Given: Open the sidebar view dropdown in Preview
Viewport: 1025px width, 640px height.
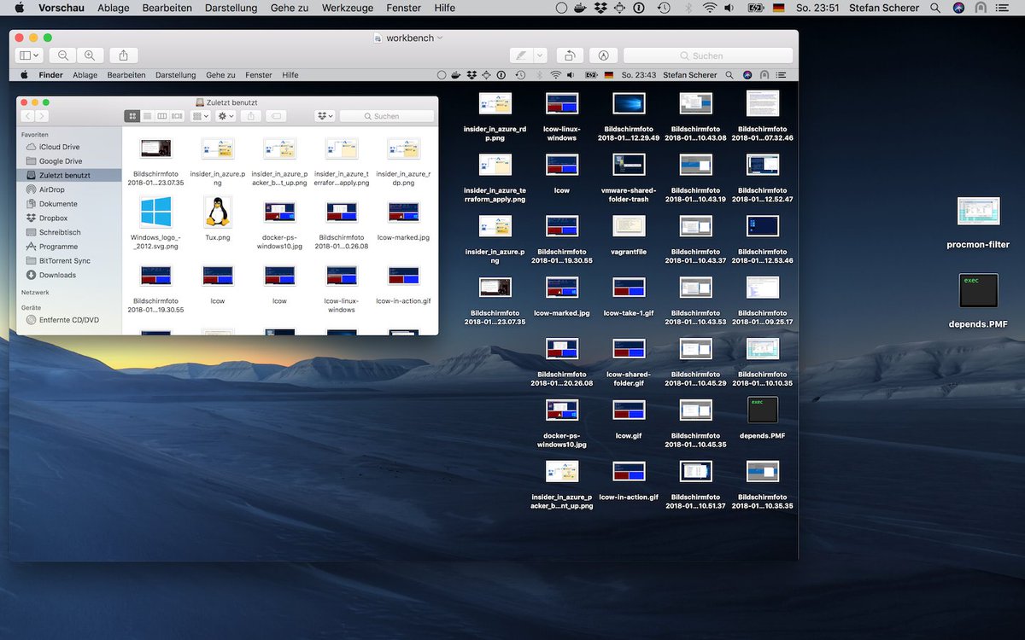Looking at the screenshot, I should [x=28, y=55].
